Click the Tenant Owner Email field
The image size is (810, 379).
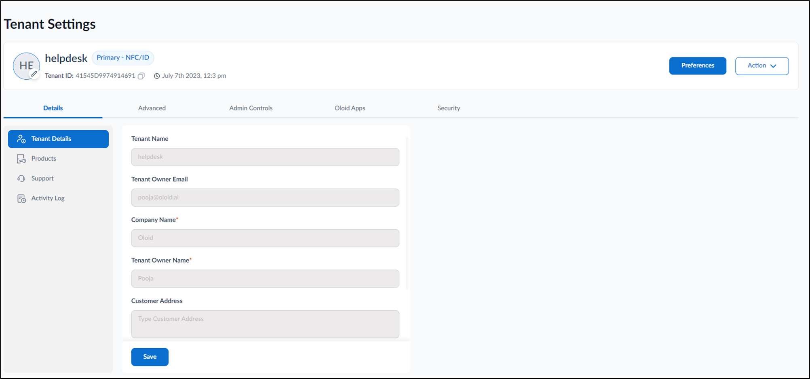point(265,197)
